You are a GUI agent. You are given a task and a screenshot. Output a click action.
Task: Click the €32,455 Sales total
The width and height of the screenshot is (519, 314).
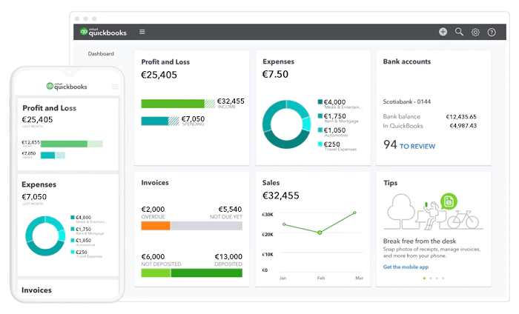point(281,196)
